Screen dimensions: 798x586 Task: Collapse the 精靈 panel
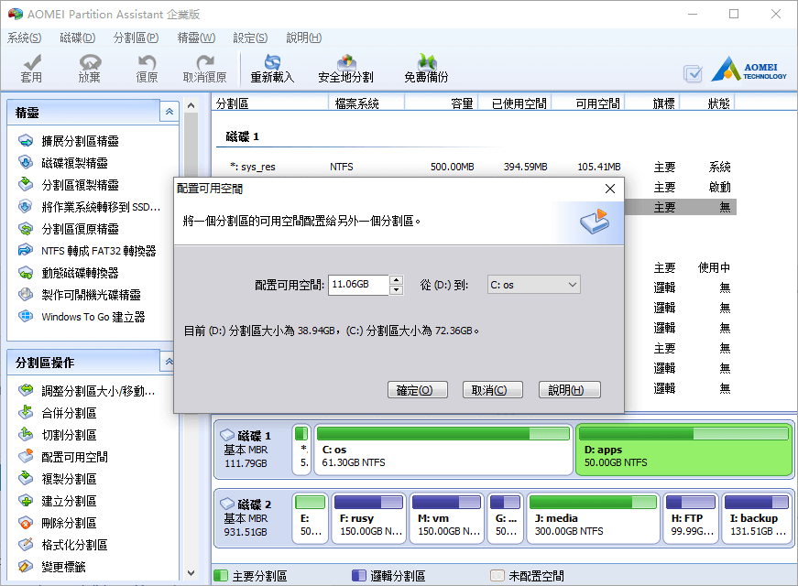(169, 112)
